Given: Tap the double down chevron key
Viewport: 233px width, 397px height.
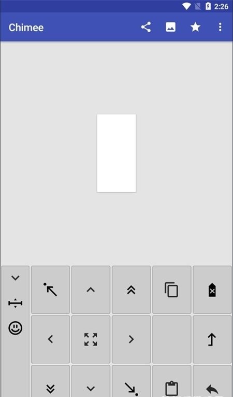Looking at the screenshot, I should tap(50, 381).
